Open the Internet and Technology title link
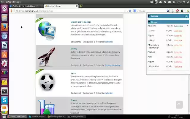Screen dimensions: 190x119 click(x=81, y=22)
